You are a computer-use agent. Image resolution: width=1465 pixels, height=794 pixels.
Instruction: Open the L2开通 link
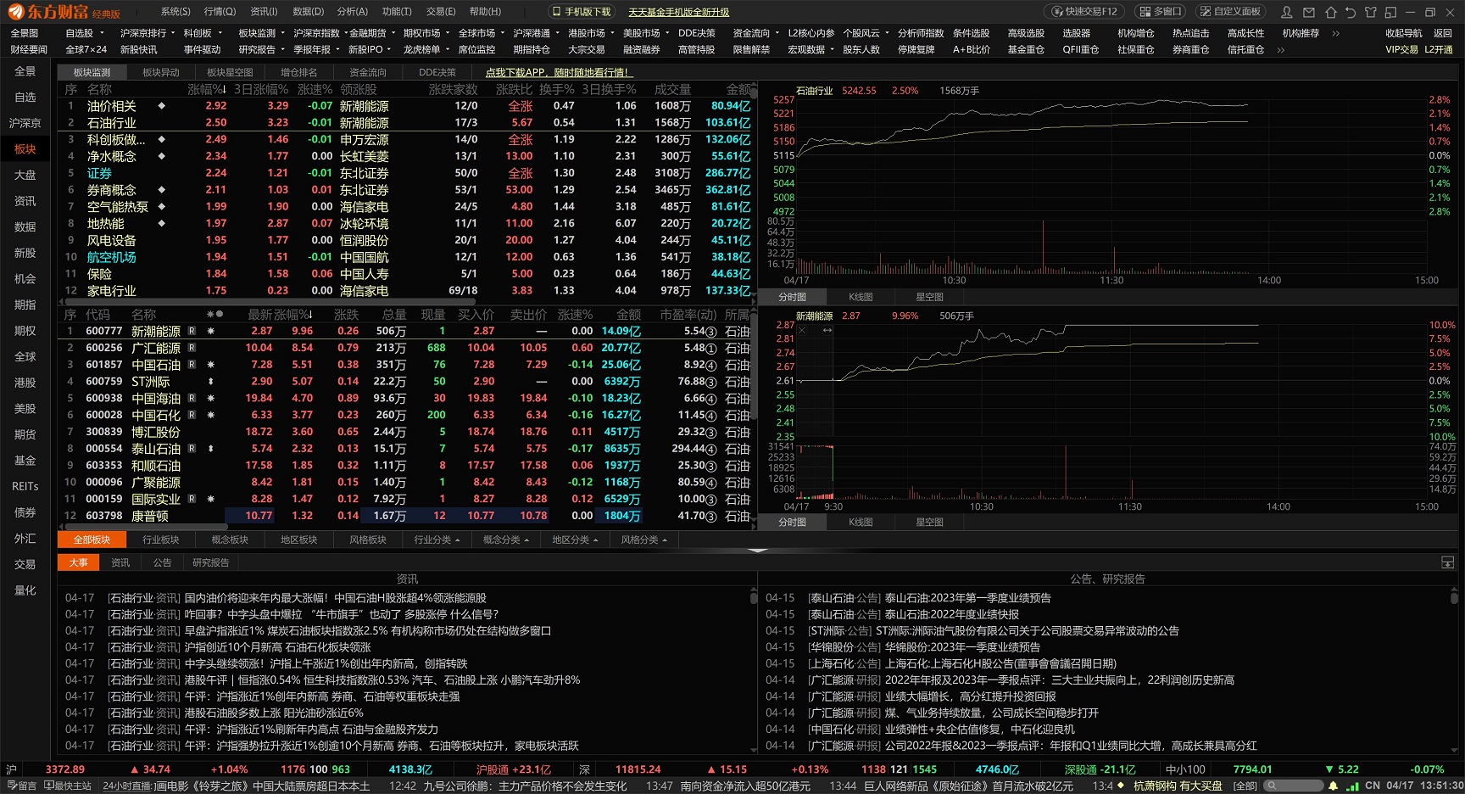pos(1439,50)
